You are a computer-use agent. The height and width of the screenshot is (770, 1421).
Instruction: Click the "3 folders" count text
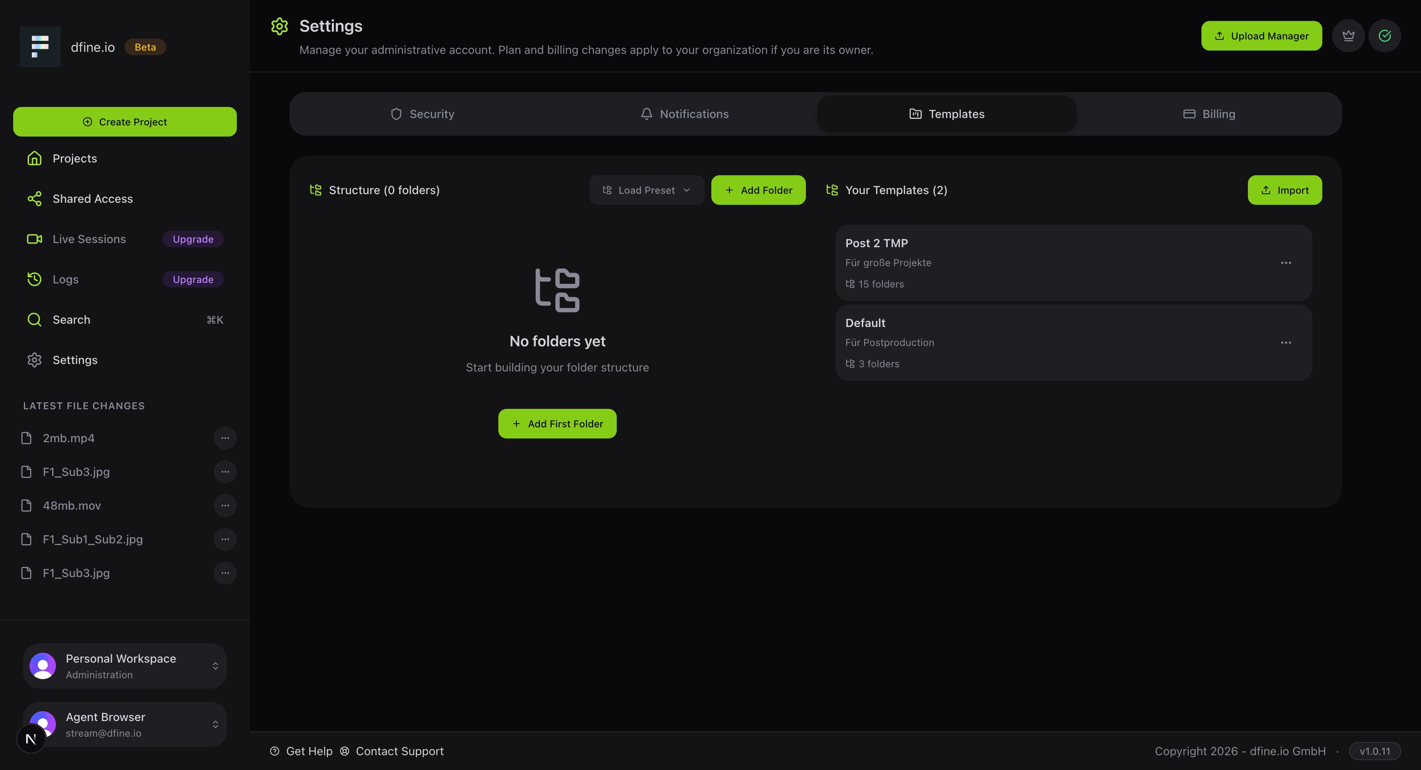point(879,364)
